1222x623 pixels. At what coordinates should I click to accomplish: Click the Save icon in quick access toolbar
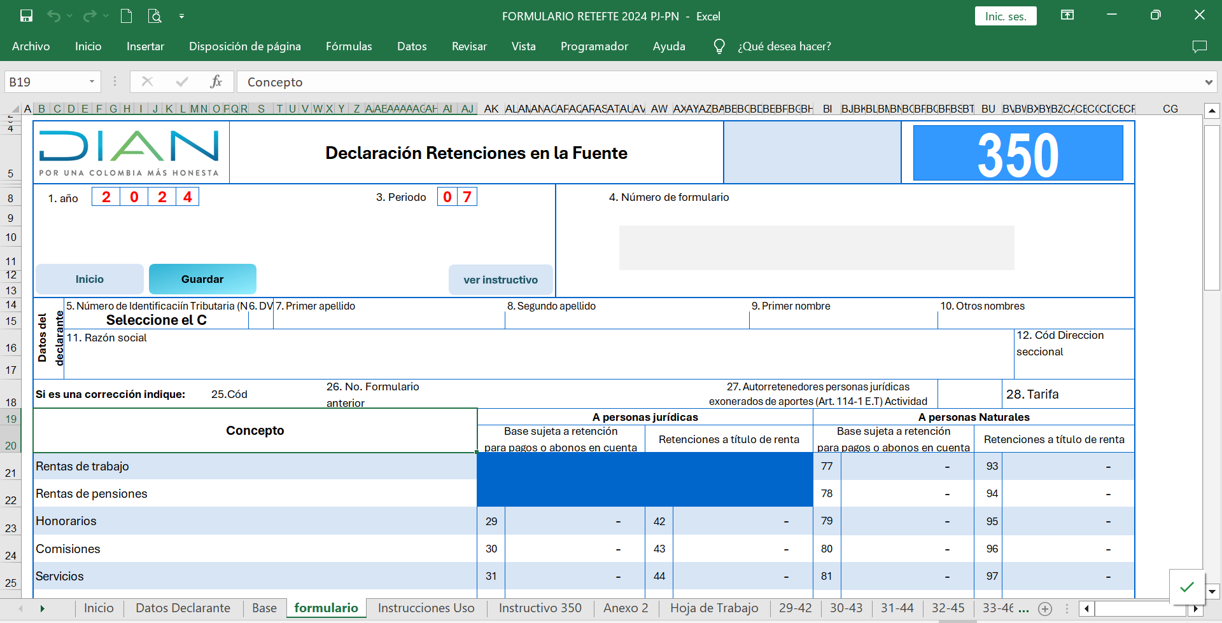coord(26,16)
